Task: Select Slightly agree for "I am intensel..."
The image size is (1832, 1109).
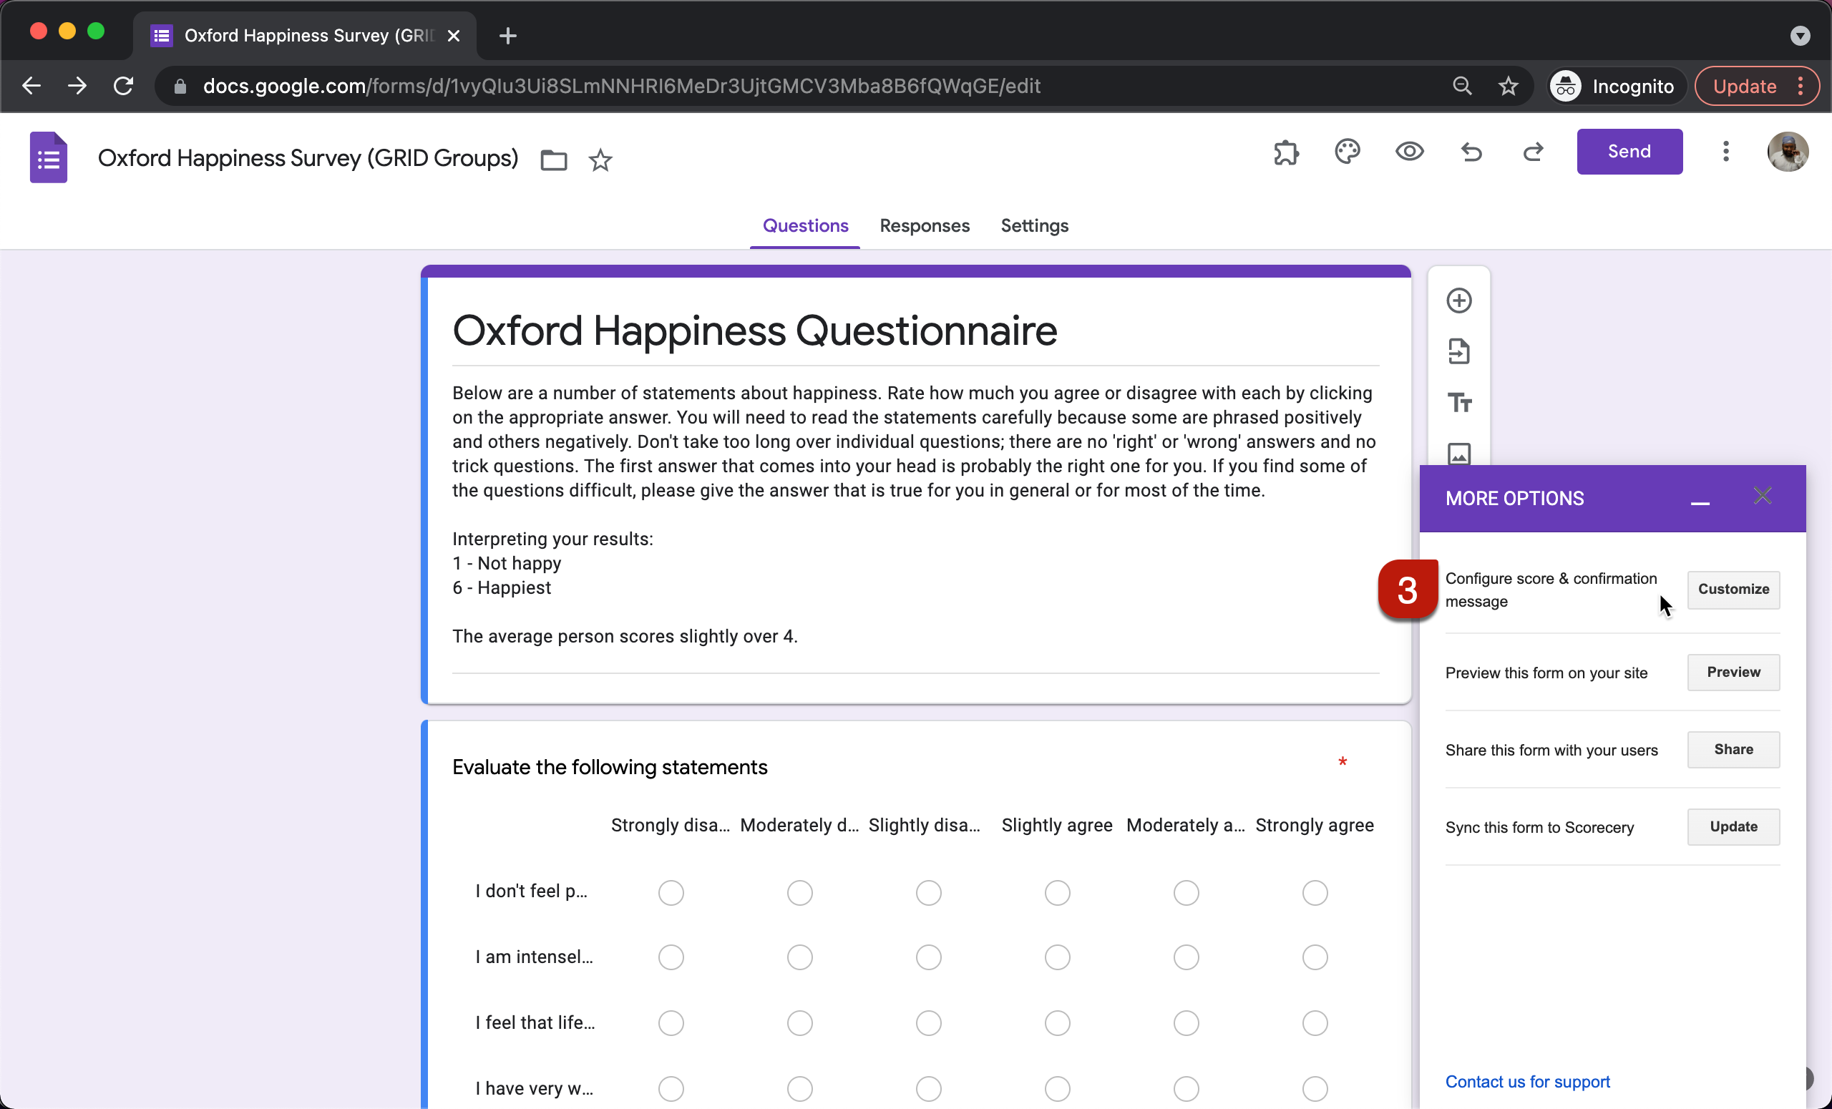Action: click(x=1056, y=957)
